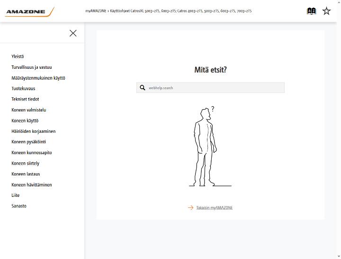Select Koneen kunnossapito in the menu
The height and width of the screenshot is (259, 341).
pyautogui.click(x=32, y=153)
